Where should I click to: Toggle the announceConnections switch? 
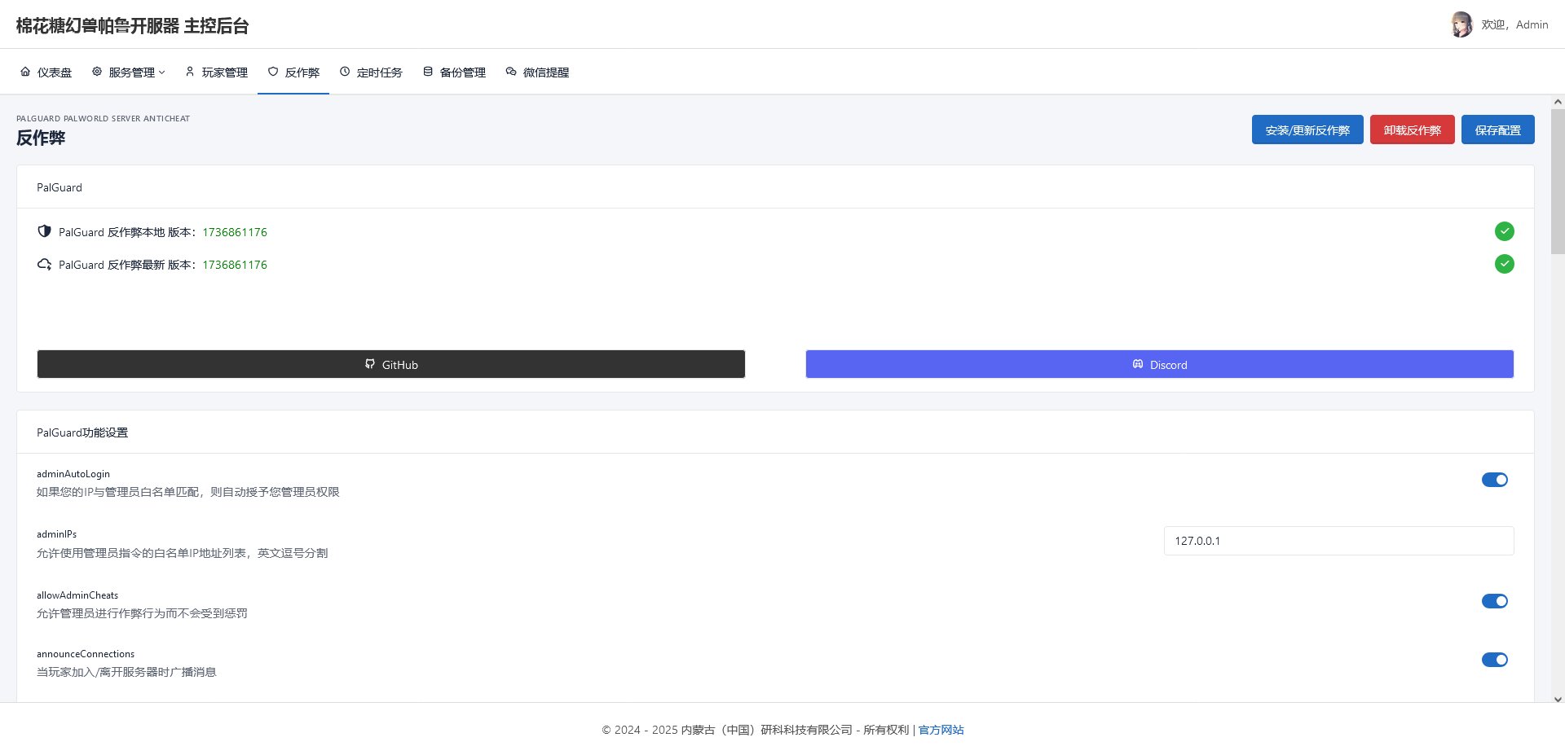1494,660
